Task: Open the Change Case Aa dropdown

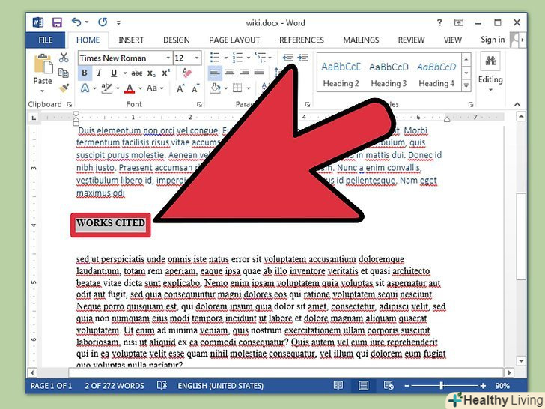Action: click(155, 88)
